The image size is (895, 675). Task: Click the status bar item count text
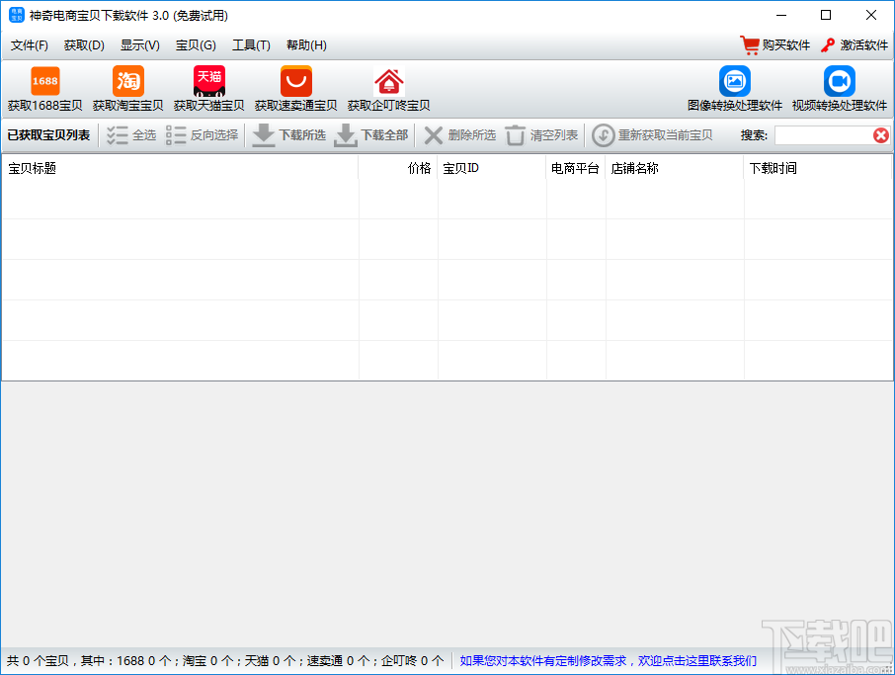click(x=225, y=661)
